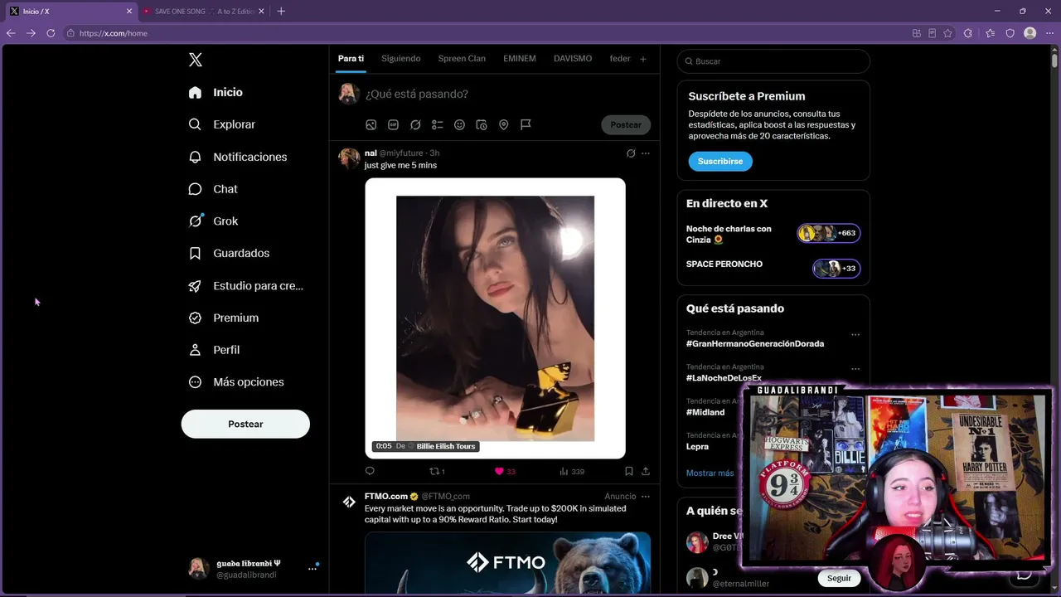The height and width of the screenshot is (597, 1061).
Task: Select the Spreen Clan tab
Action: tap(462, 59)
